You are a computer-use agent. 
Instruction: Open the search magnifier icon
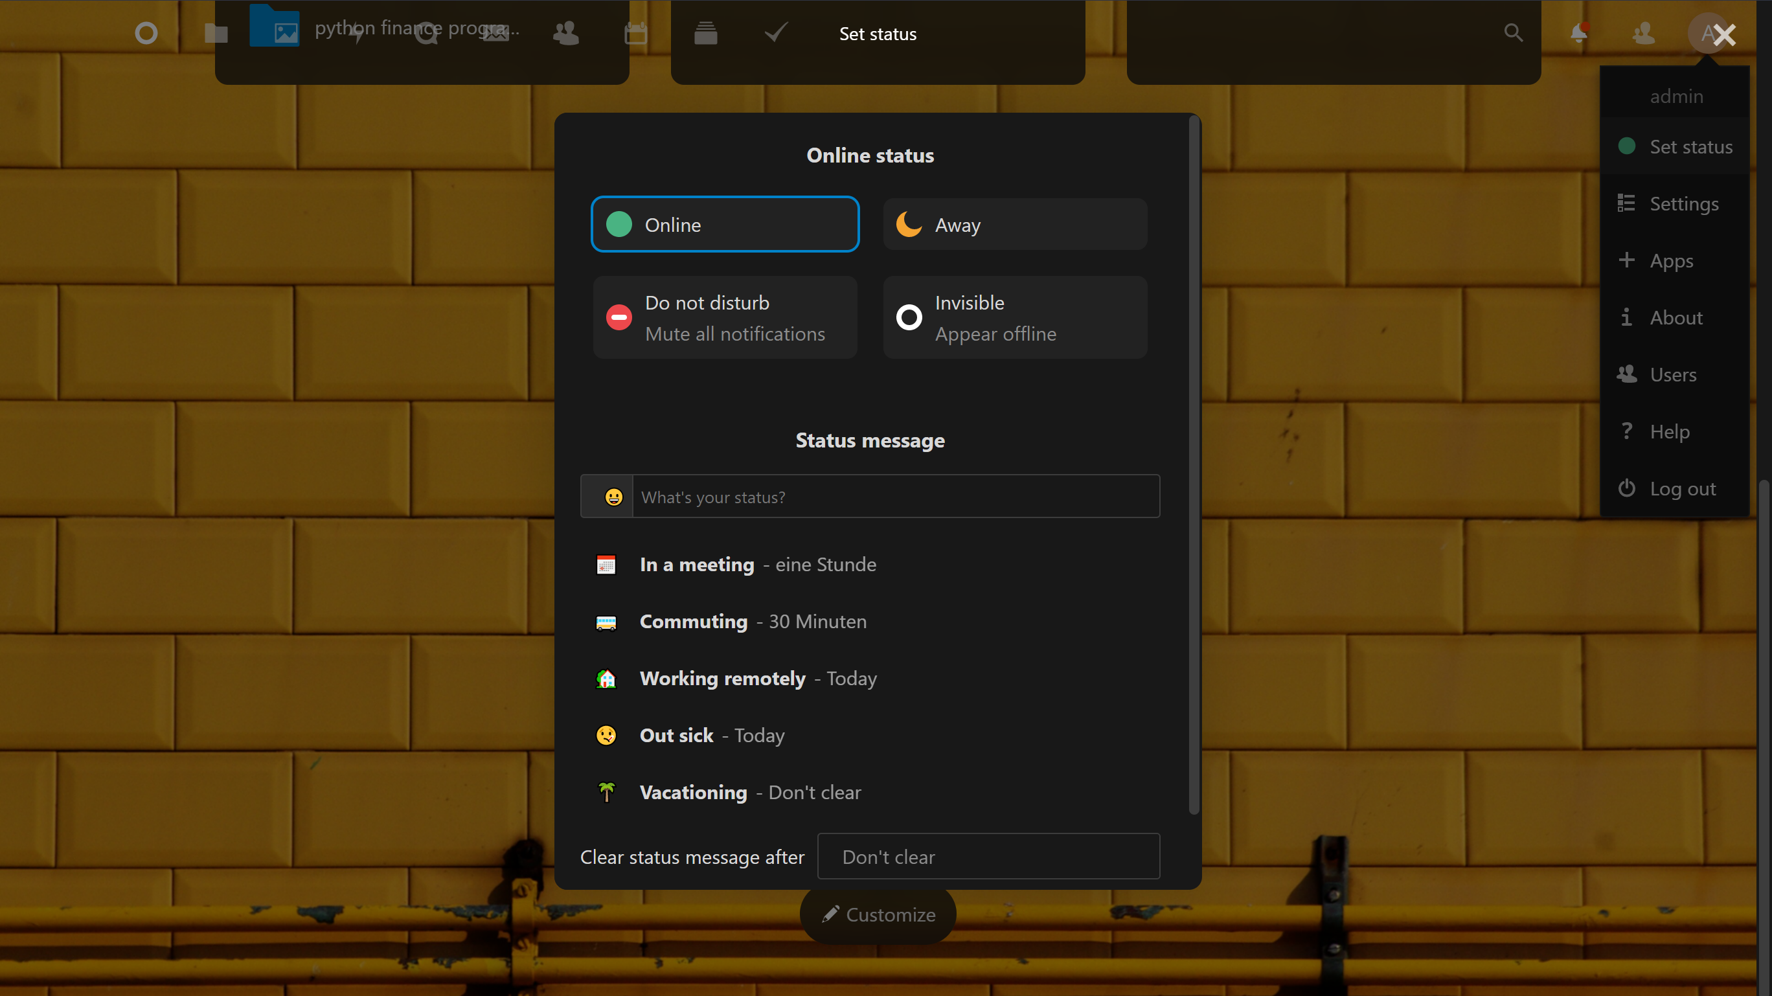[x=1513, y=33]
